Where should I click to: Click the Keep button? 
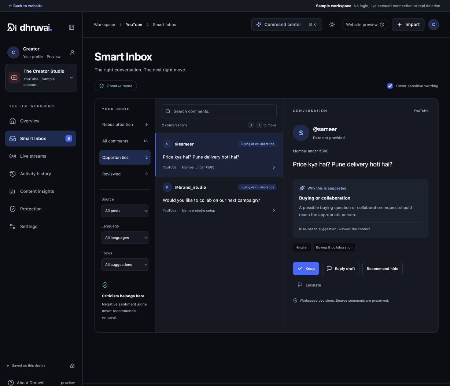point(306,269)
